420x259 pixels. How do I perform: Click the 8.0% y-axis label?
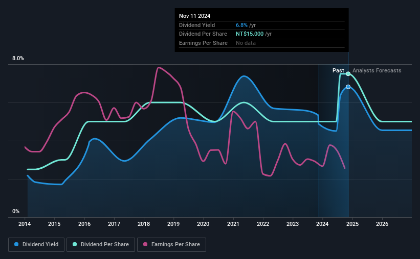click(18, 59)
